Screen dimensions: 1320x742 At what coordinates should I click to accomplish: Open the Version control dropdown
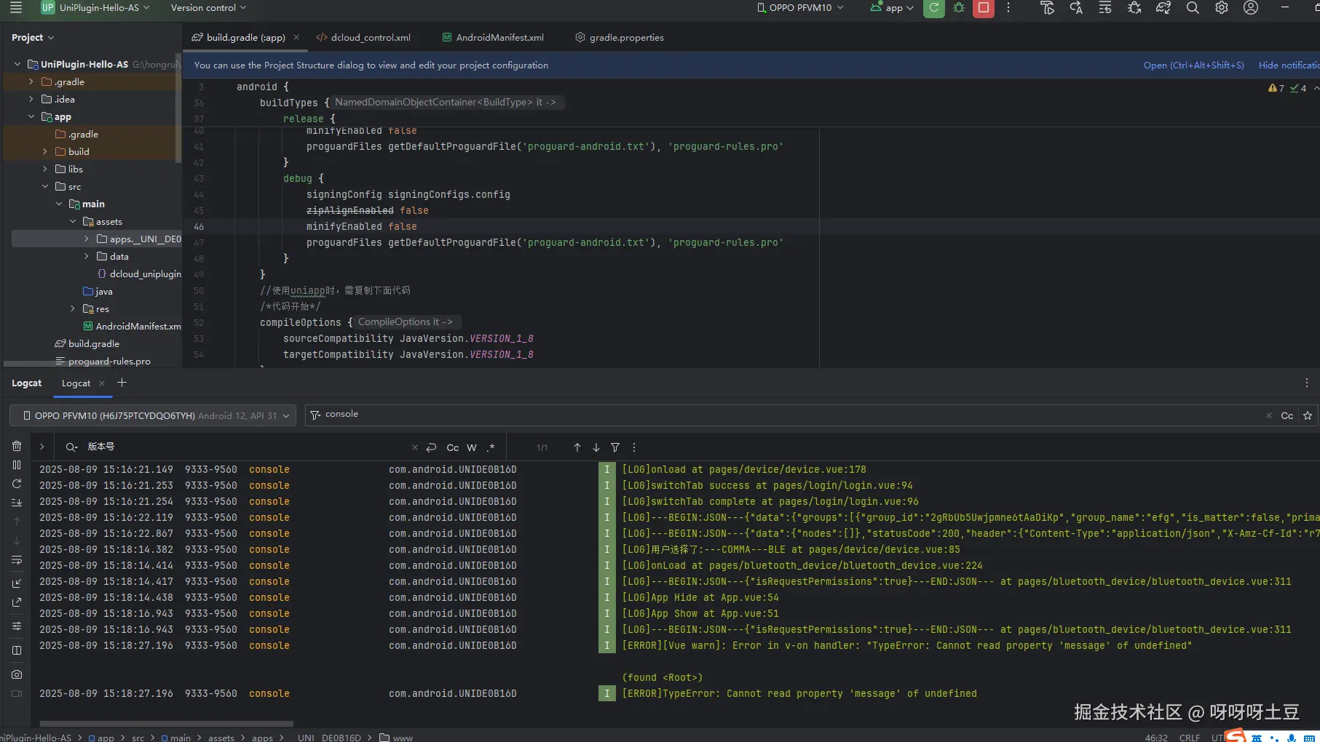point(208,7)
